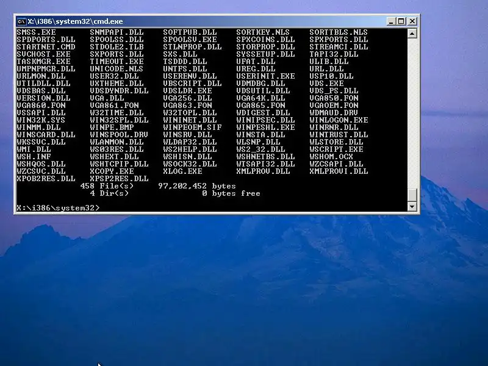Click USERINIT.EXE entry
The height and width of the screenshot is (366, 488).
click(265, 76)
